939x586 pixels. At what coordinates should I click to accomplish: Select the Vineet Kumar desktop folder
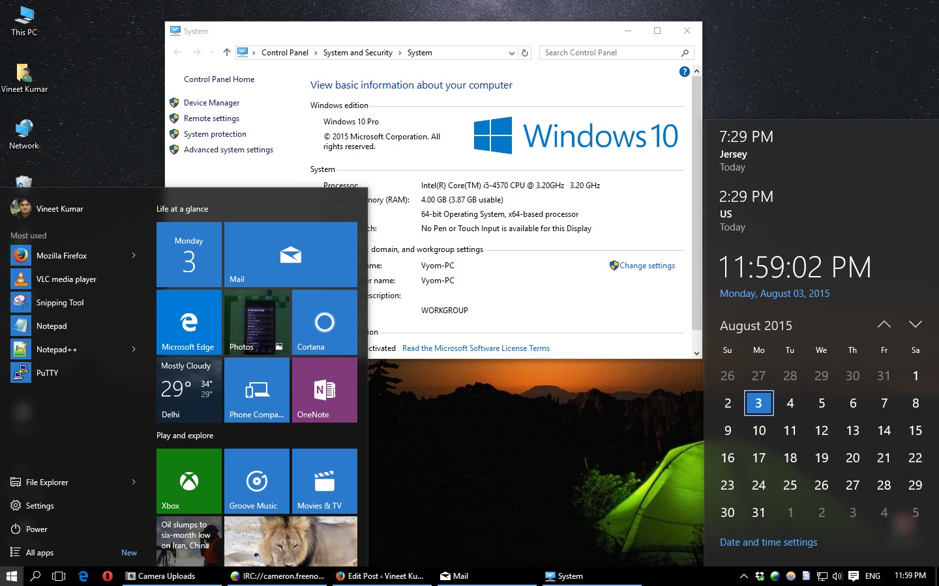click(x=24, y=78)
